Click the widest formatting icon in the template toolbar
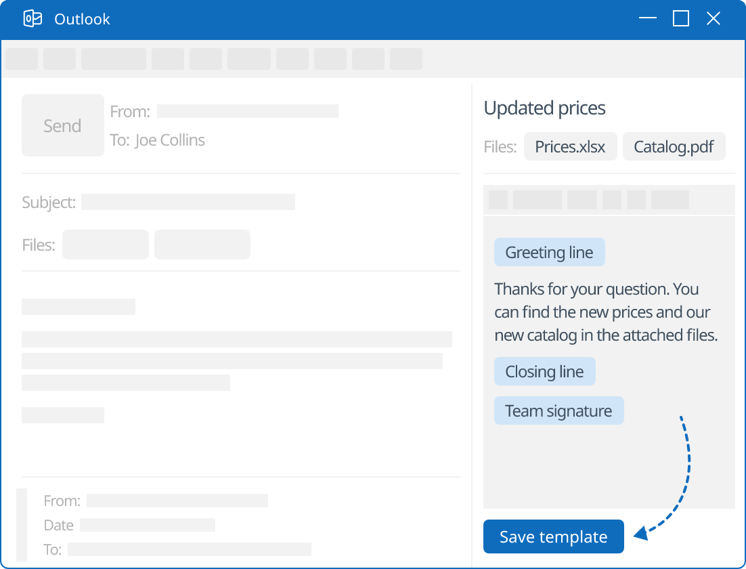 pyautogui.click(x=538, y=199)
